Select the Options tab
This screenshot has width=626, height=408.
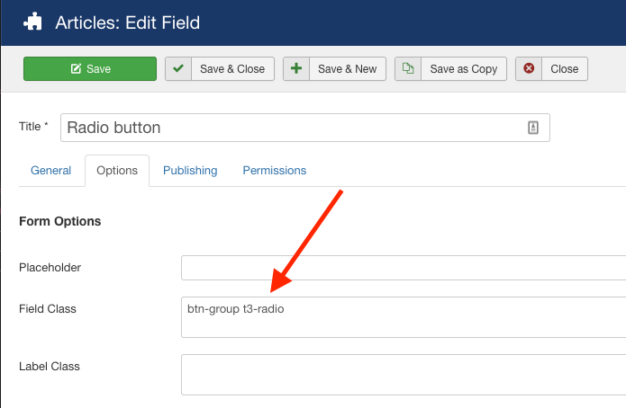pyautogui.click(x=117, y=171)
